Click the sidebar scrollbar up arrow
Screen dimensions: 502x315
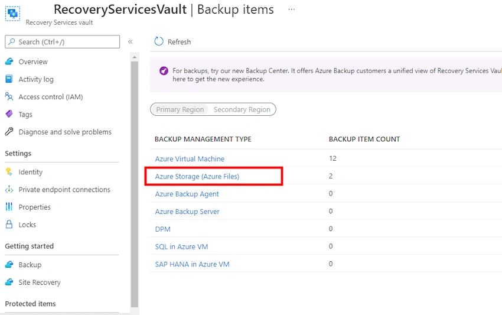pos(135,57)
